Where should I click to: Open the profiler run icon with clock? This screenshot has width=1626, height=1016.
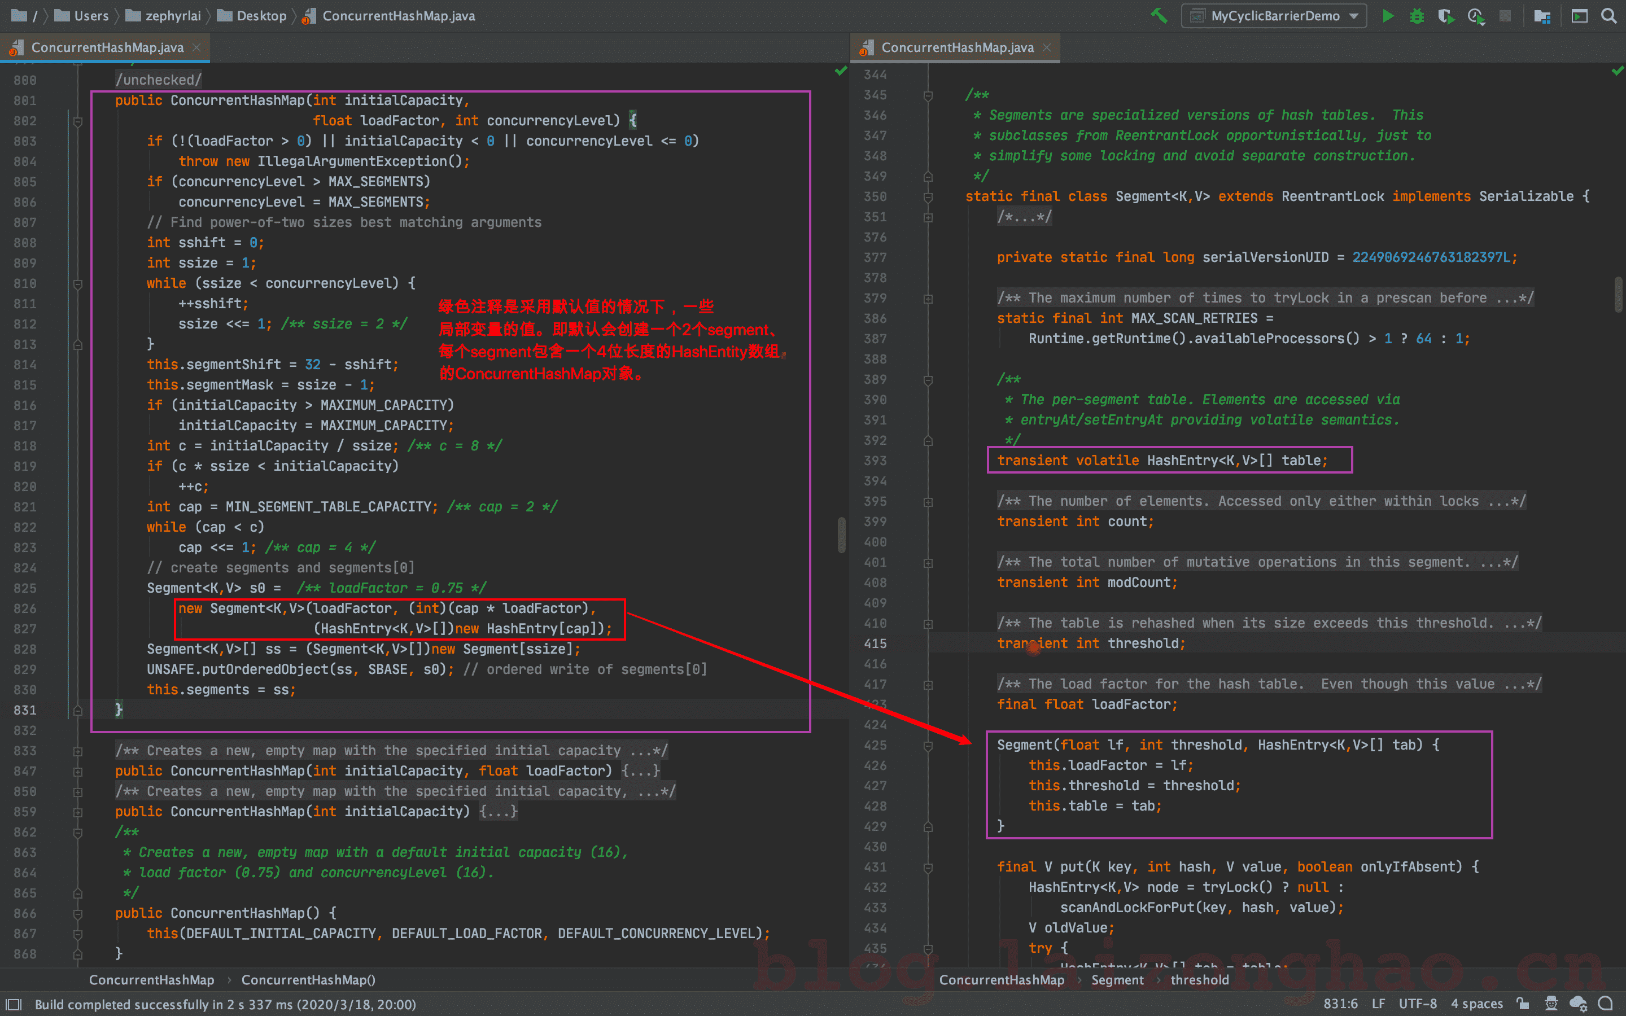pyautogui.click(x=1475, y=15)
